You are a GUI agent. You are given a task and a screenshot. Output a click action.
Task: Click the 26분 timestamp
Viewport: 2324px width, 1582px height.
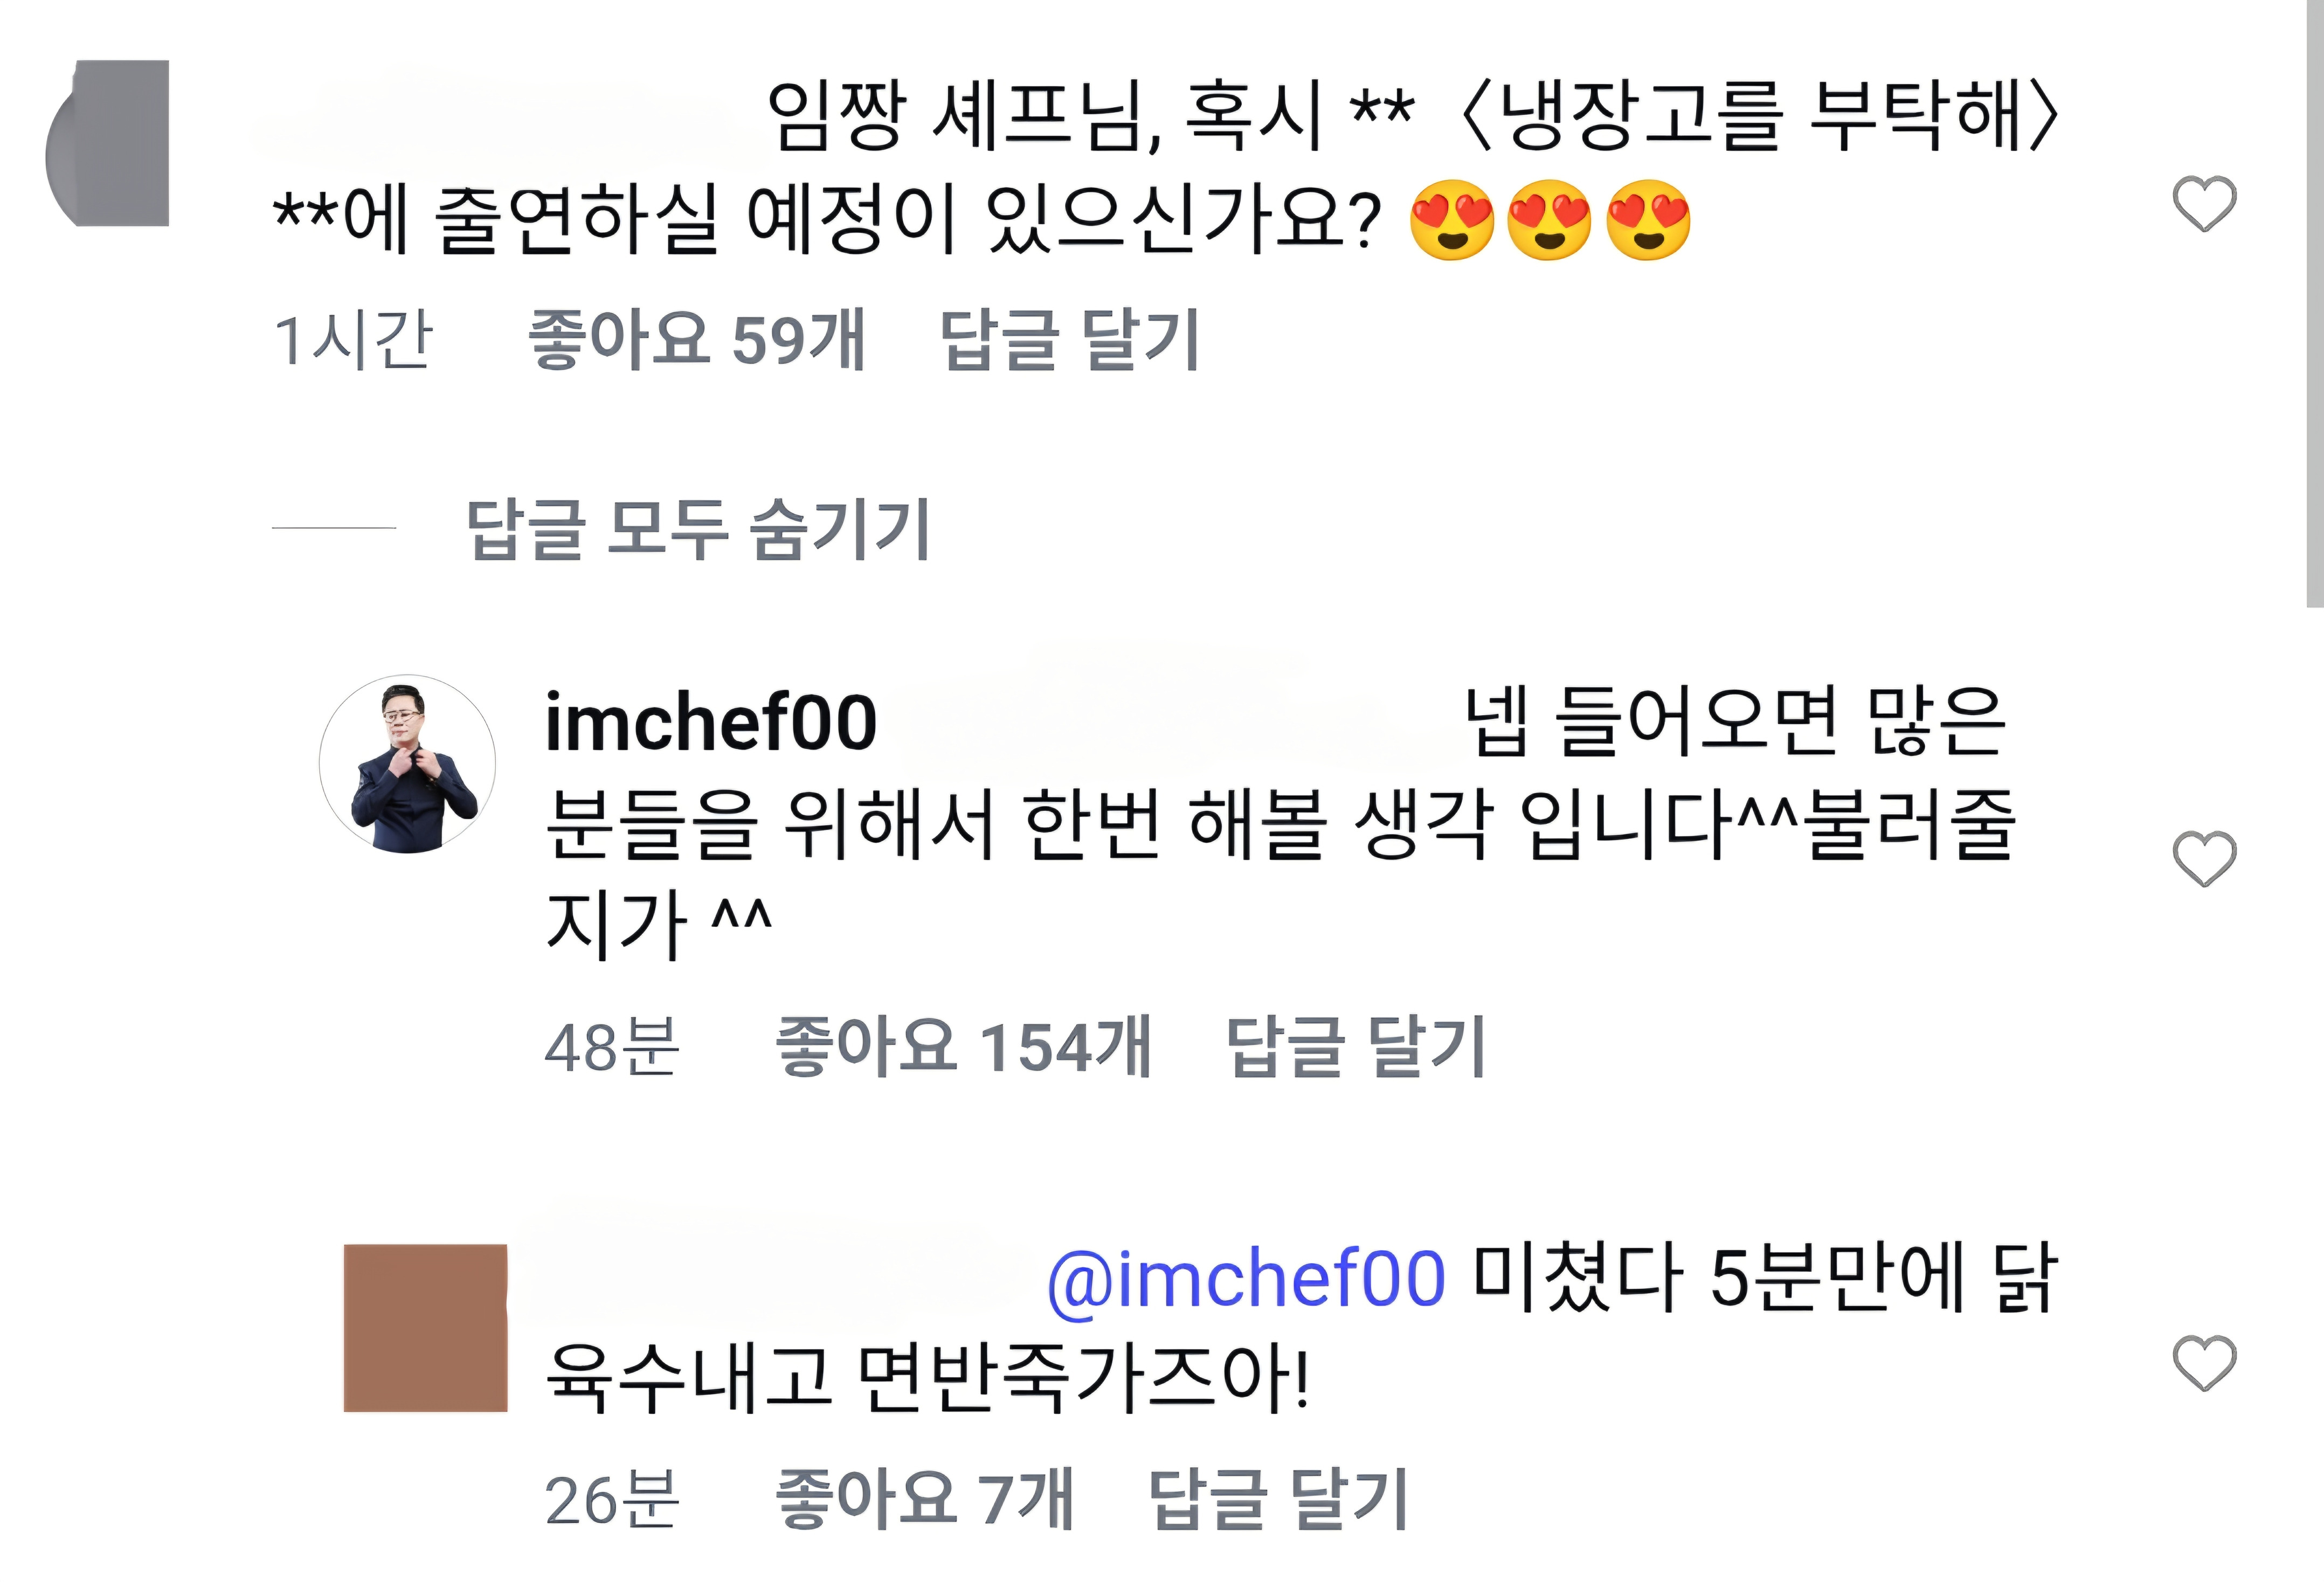point(611,1499)
